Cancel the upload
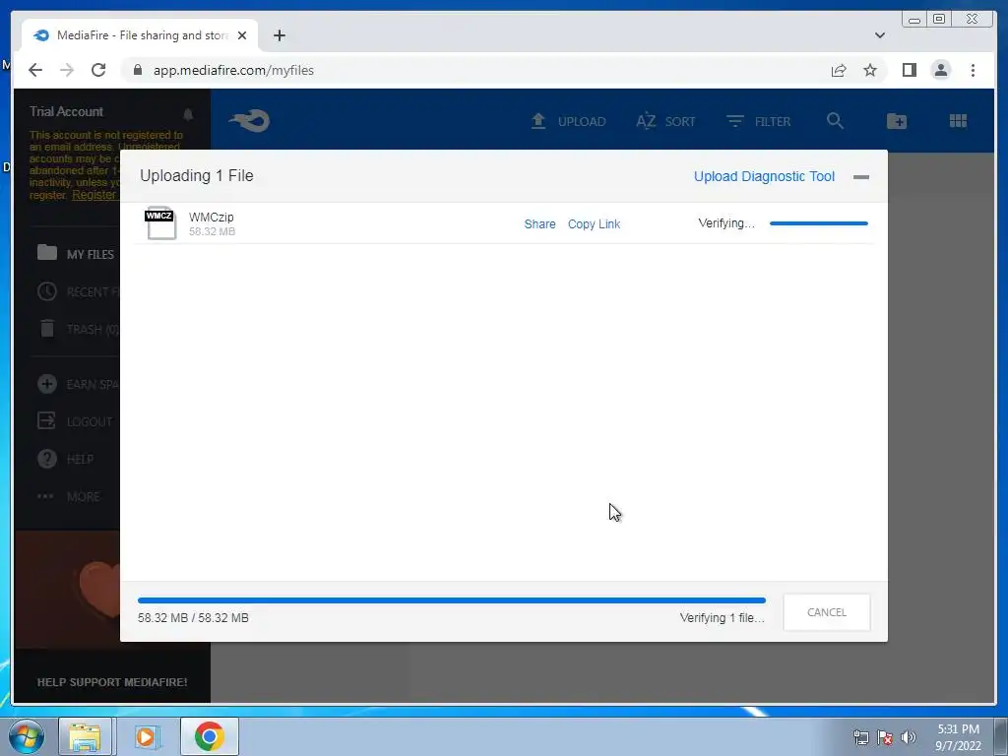Viewport: 1008px width, 756px height. pos(826,612)
